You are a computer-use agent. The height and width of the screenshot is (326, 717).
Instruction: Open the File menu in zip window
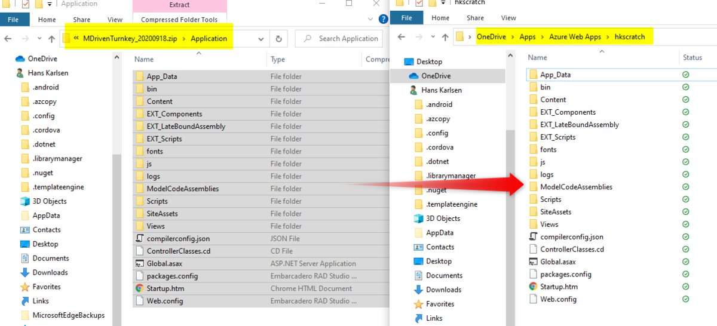[14, 20]
